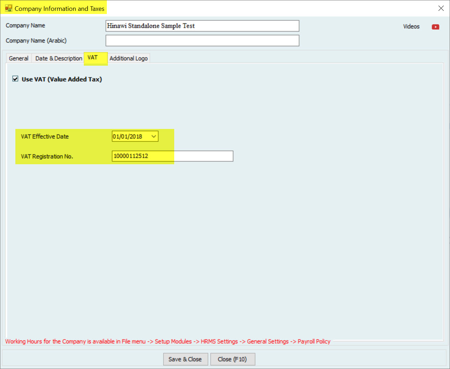450x369 pixels.
Task: Click the VAT Registration No. label
Action: pos(47,157)
